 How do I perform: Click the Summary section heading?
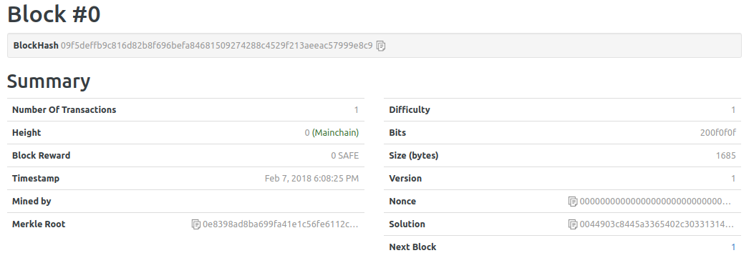click(49, 81)
